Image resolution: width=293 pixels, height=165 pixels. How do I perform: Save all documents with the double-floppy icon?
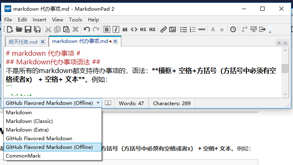click(37, 29)
